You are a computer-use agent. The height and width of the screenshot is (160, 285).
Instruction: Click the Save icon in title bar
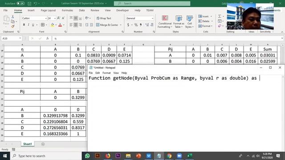click(29, 4)
